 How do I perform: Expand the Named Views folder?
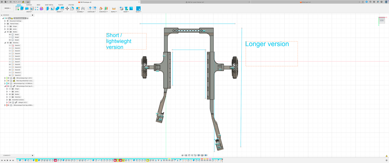tap(5, 24)
